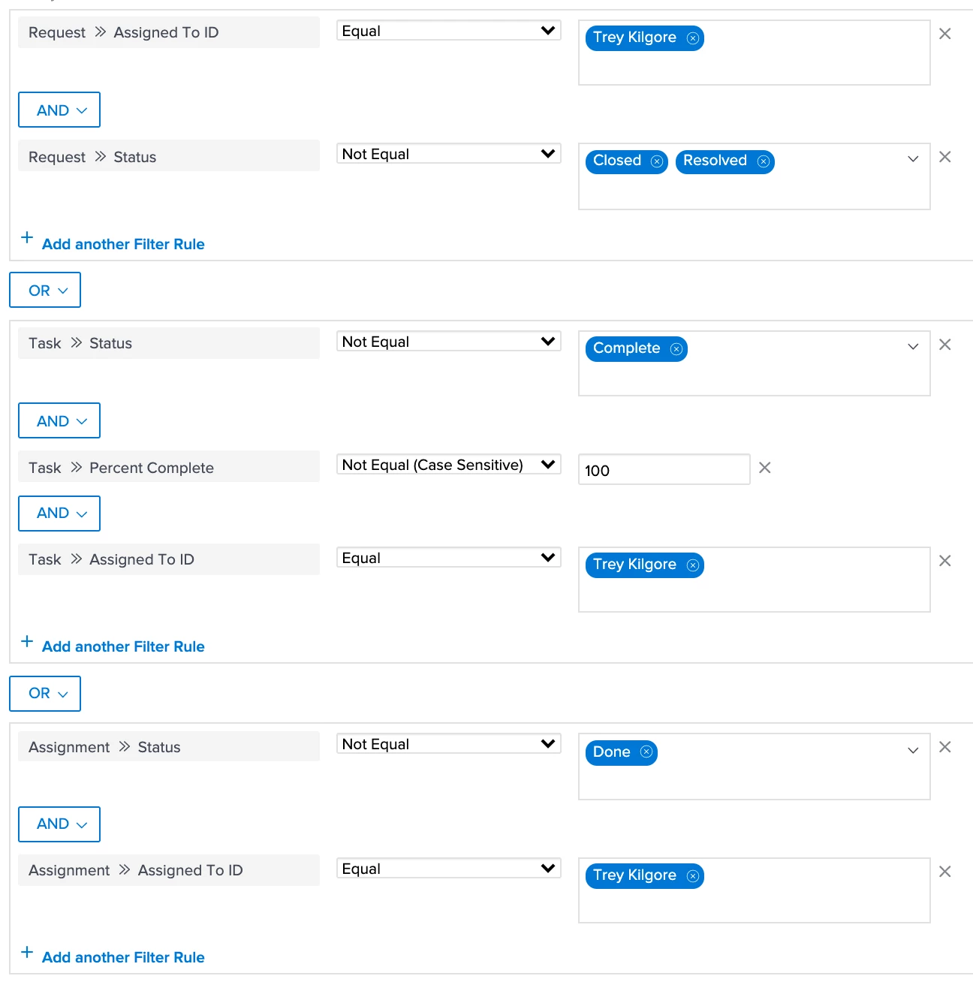
Task: Open the AND connector below Task Status
Action: pyautogui.click(x=59, y=421)
